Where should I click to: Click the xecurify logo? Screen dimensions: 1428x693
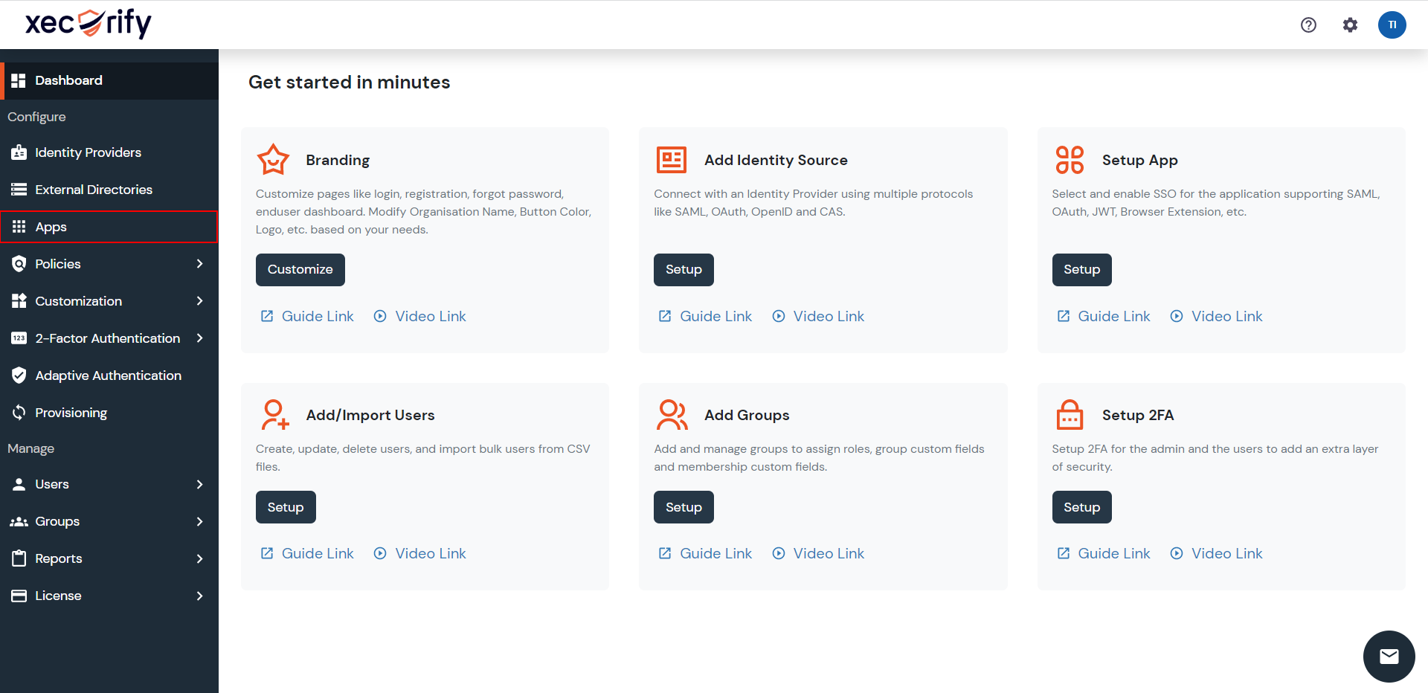point(89,23)
